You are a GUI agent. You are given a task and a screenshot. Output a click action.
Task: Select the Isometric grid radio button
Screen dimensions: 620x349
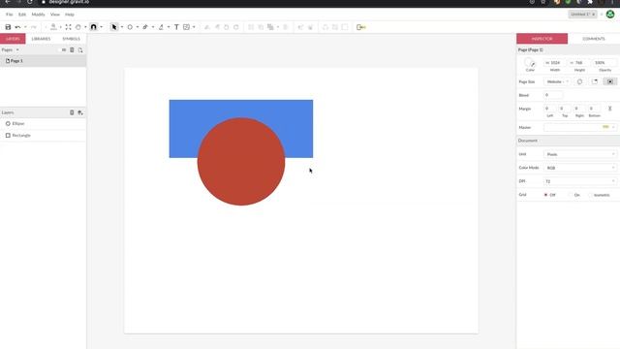(x=590, y=195)
